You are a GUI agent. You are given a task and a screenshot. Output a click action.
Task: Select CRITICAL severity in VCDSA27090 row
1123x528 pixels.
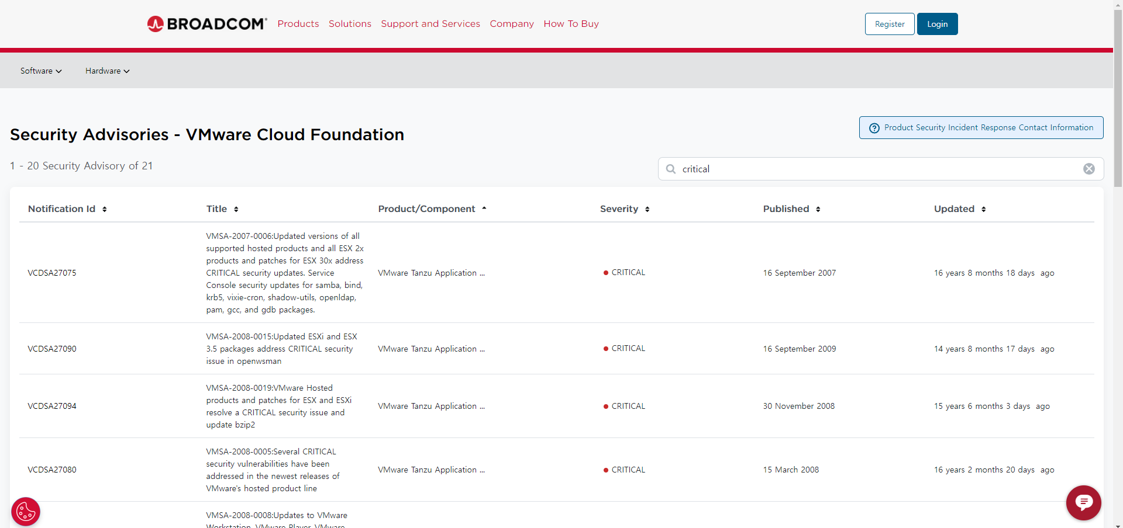coord(624,349)
